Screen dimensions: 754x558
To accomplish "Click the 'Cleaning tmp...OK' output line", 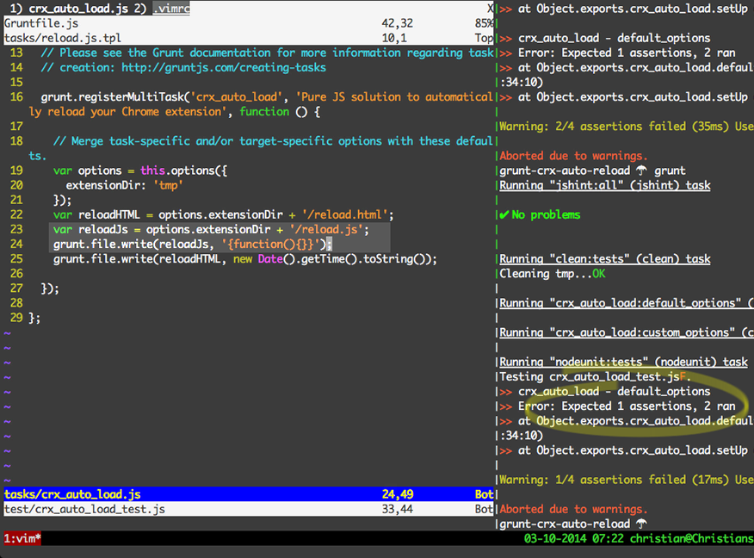I will coord(552,273).
